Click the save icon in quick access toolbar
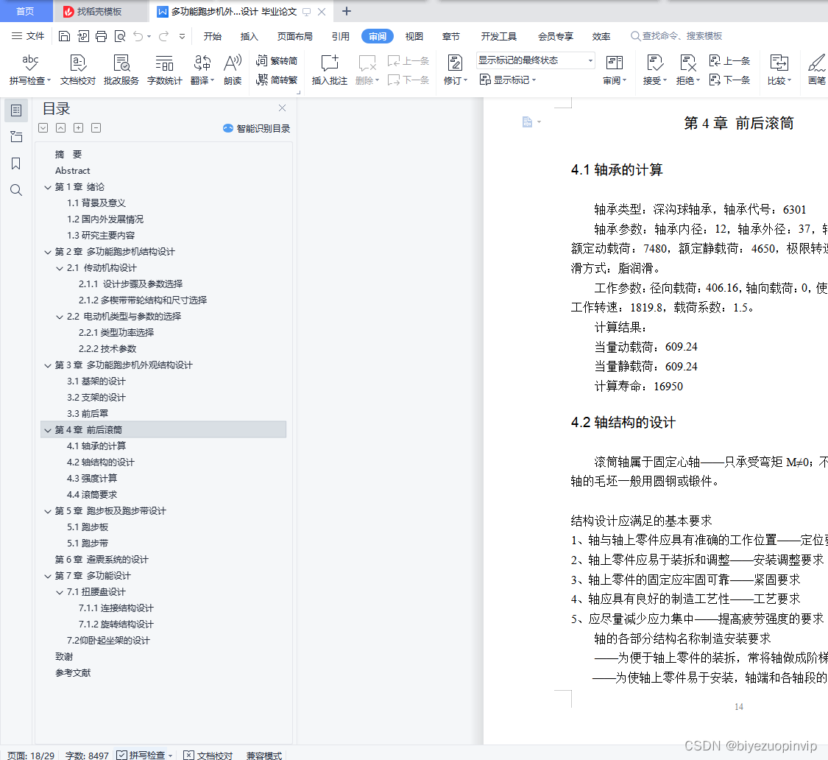 click(64, 36)
